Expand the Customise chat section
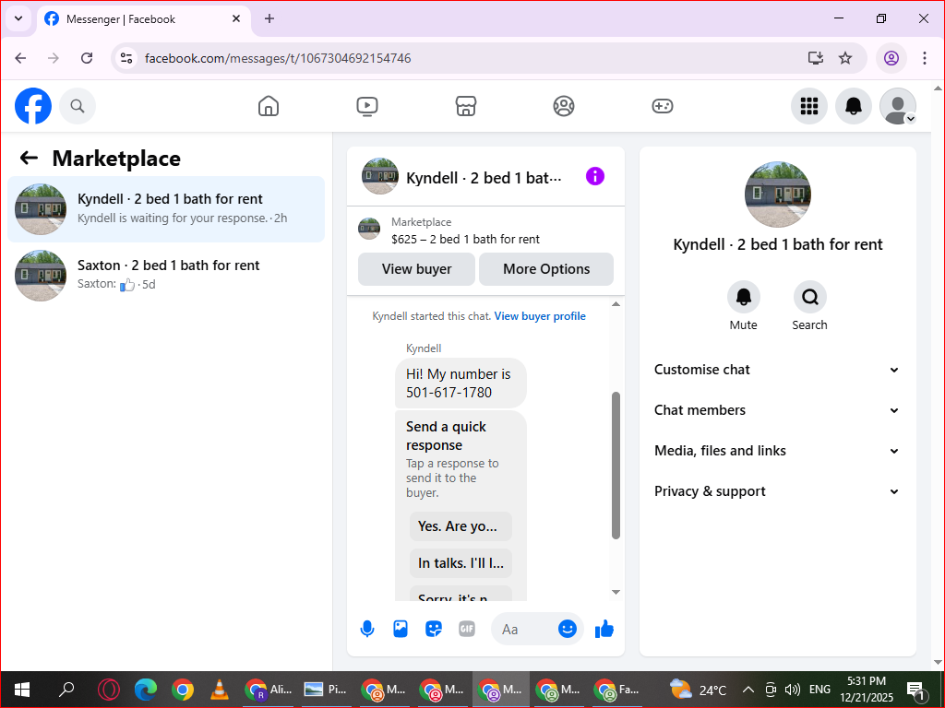 click(777, 370)
